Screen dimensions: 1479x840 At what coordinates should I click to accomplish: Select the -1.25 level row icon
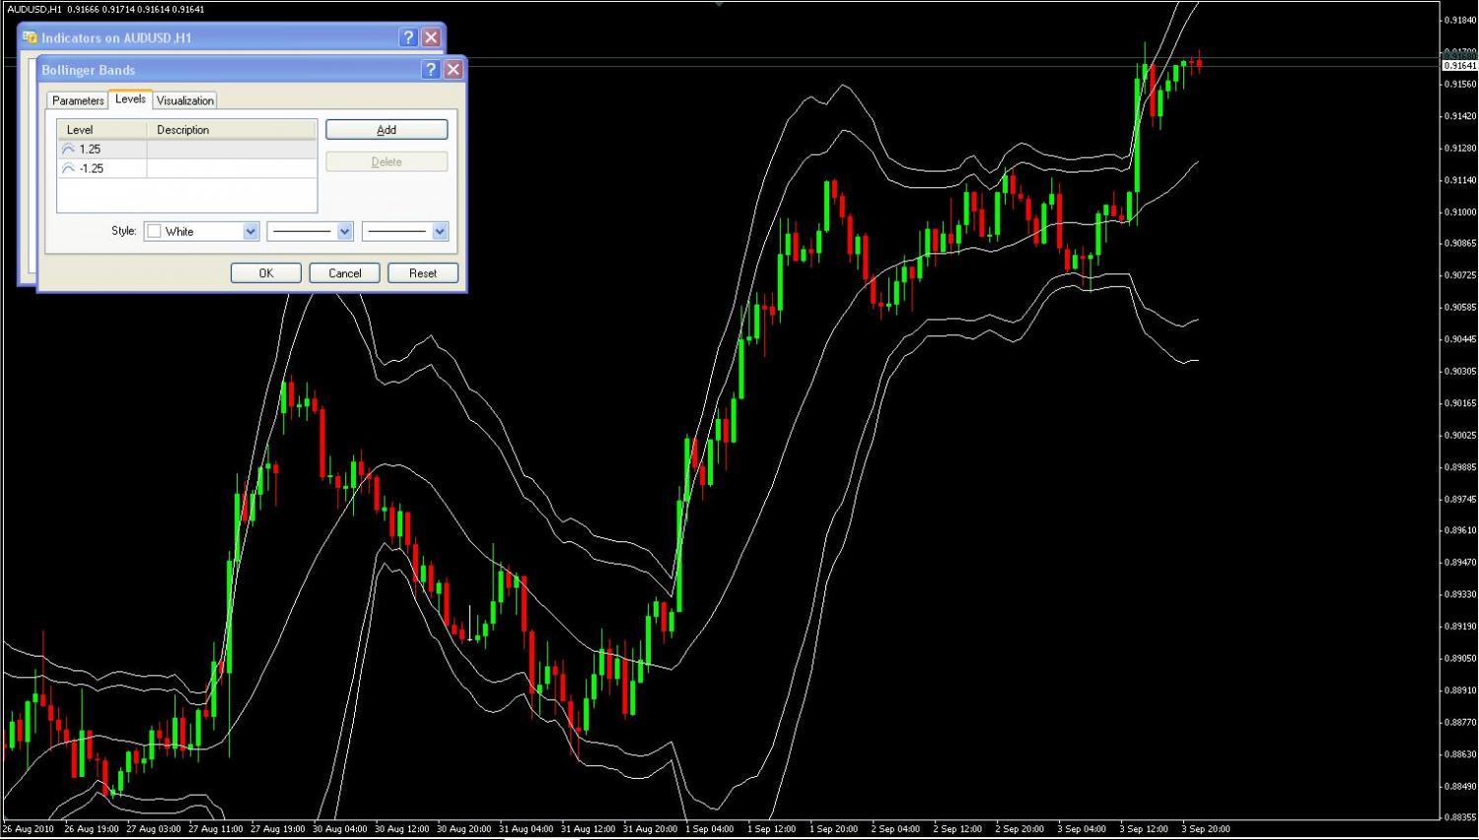coord(68,169)
